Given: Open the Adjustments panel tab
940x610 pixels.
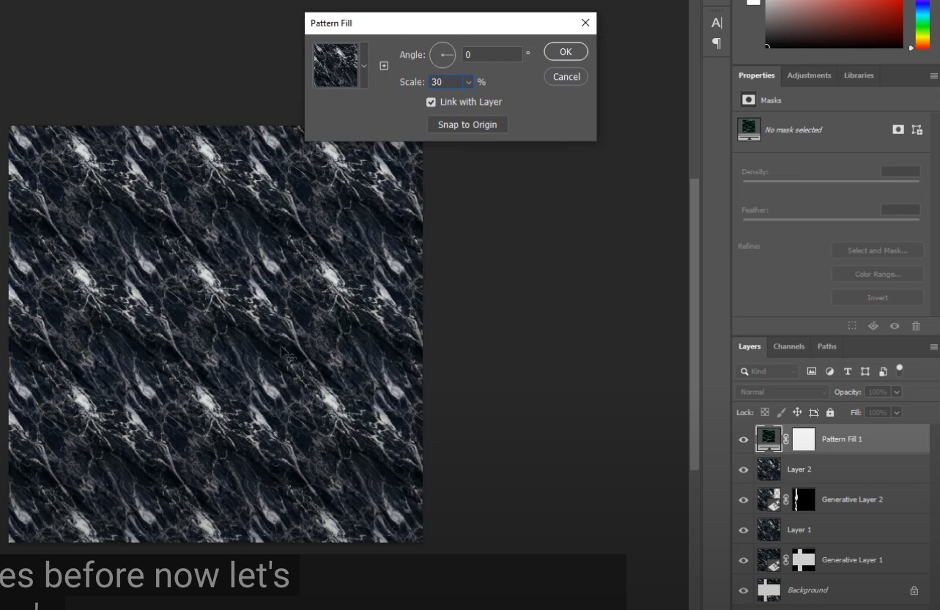Looking at the screenshot, I should [x=809, y=75].
